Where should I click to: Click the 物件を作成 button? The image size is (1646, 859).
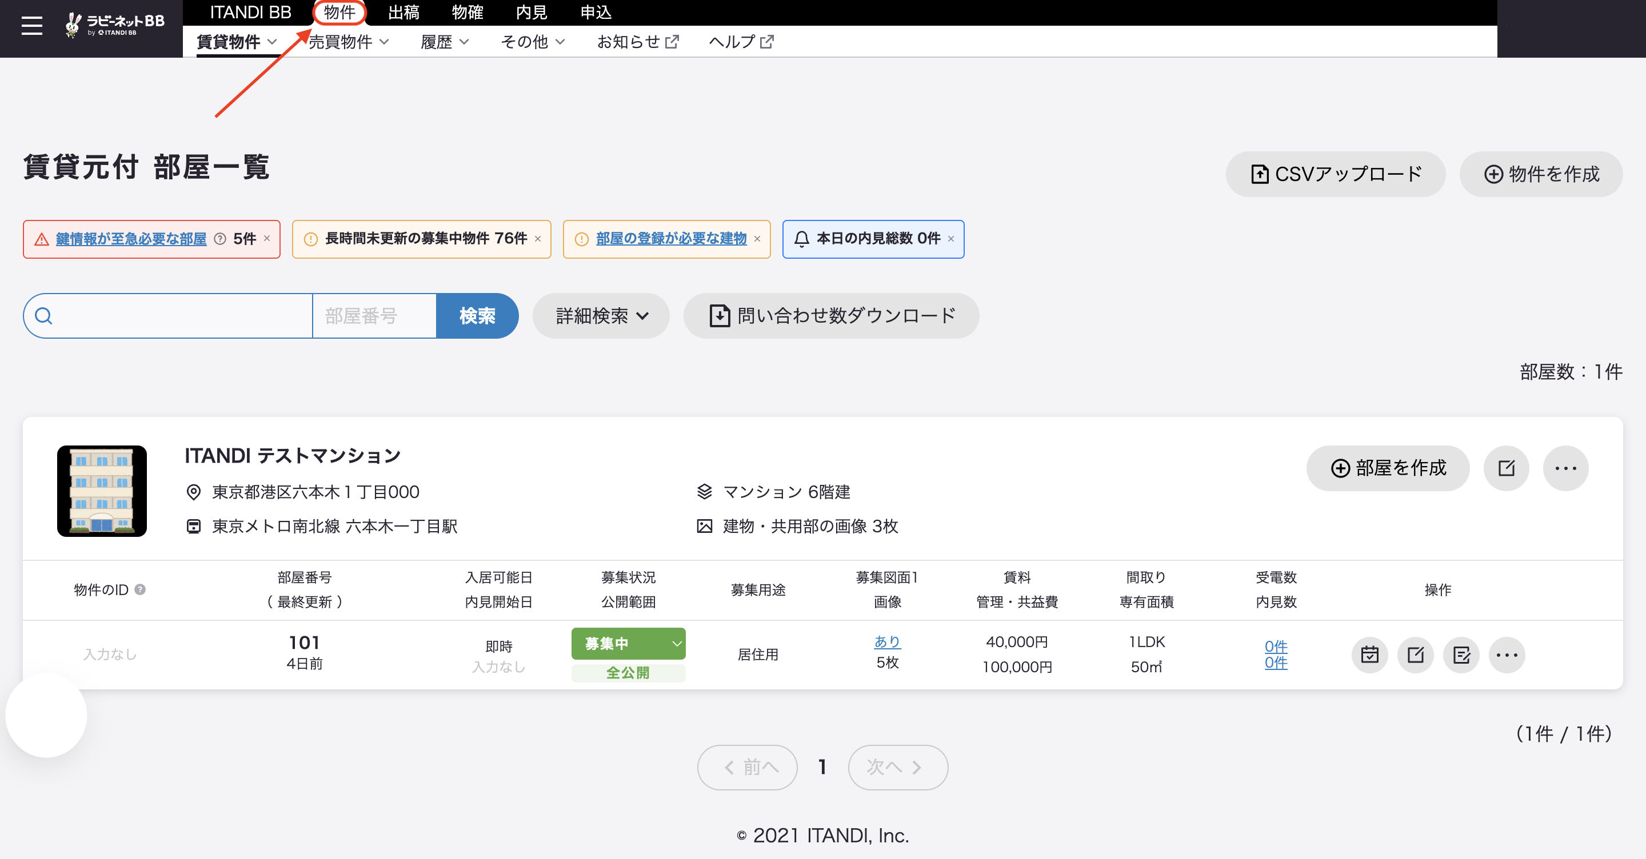(x=1541, y=174)
